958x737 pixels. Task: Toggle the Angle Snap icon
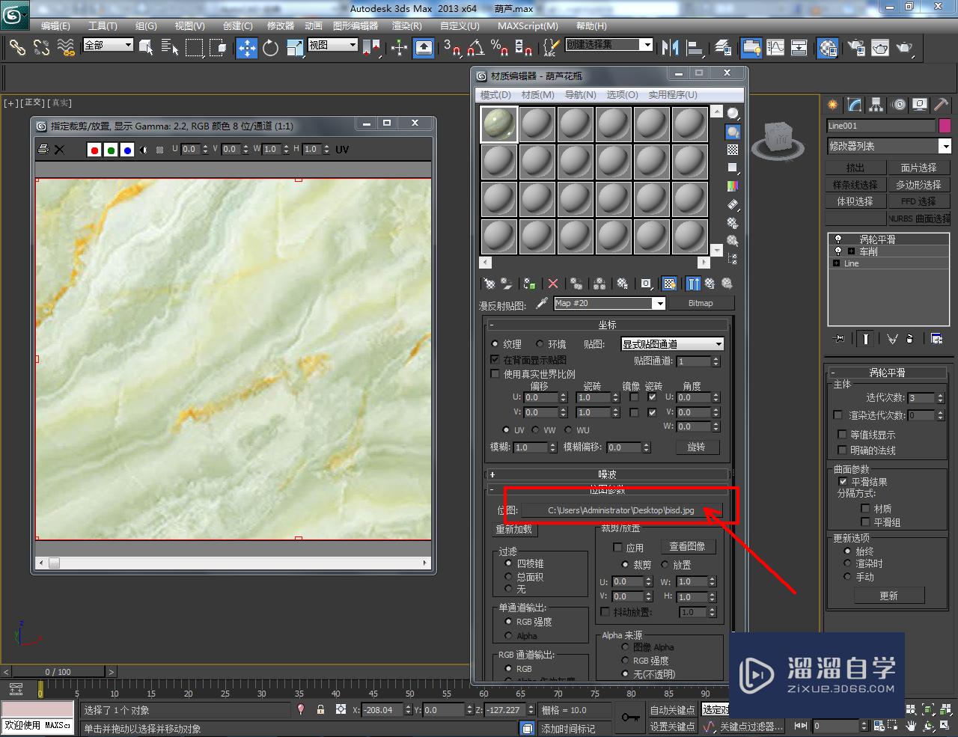[x=475, y=48]
